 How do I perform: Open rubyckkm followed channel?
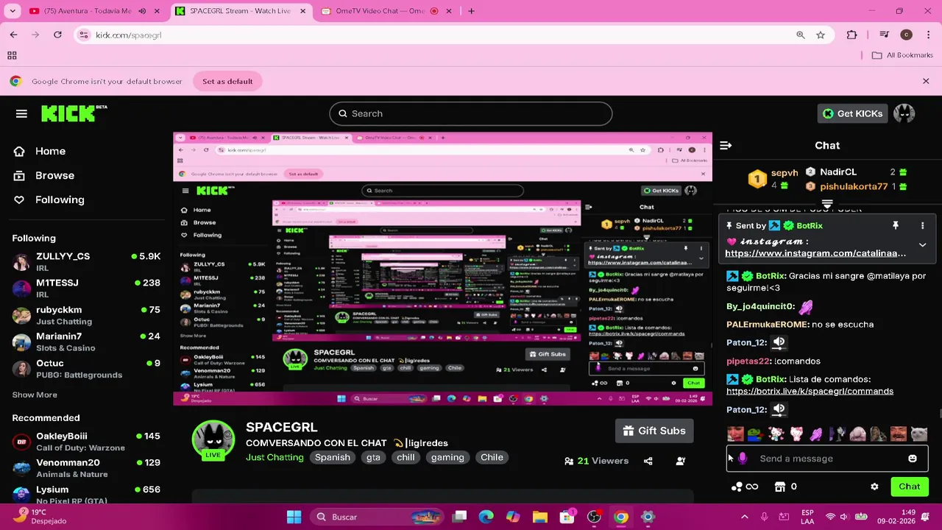pos(87,316)
